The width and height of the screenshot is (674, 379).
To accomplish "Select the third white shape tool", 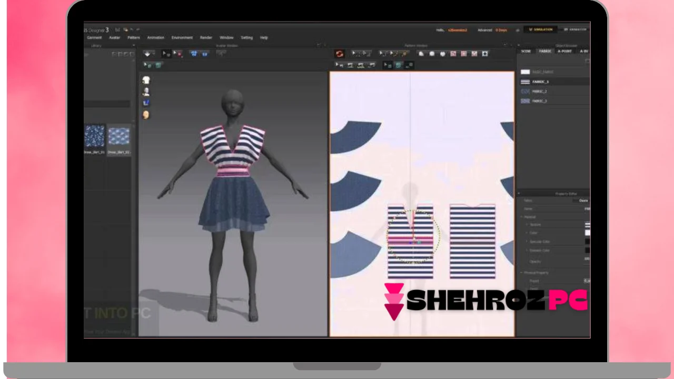I will pyautogui.click(x=443, y=54).
